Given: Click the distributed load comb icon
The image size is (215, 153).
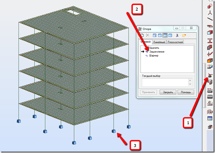Looking at the screenshot, I should pyautogui.click(x=210, y=97).
